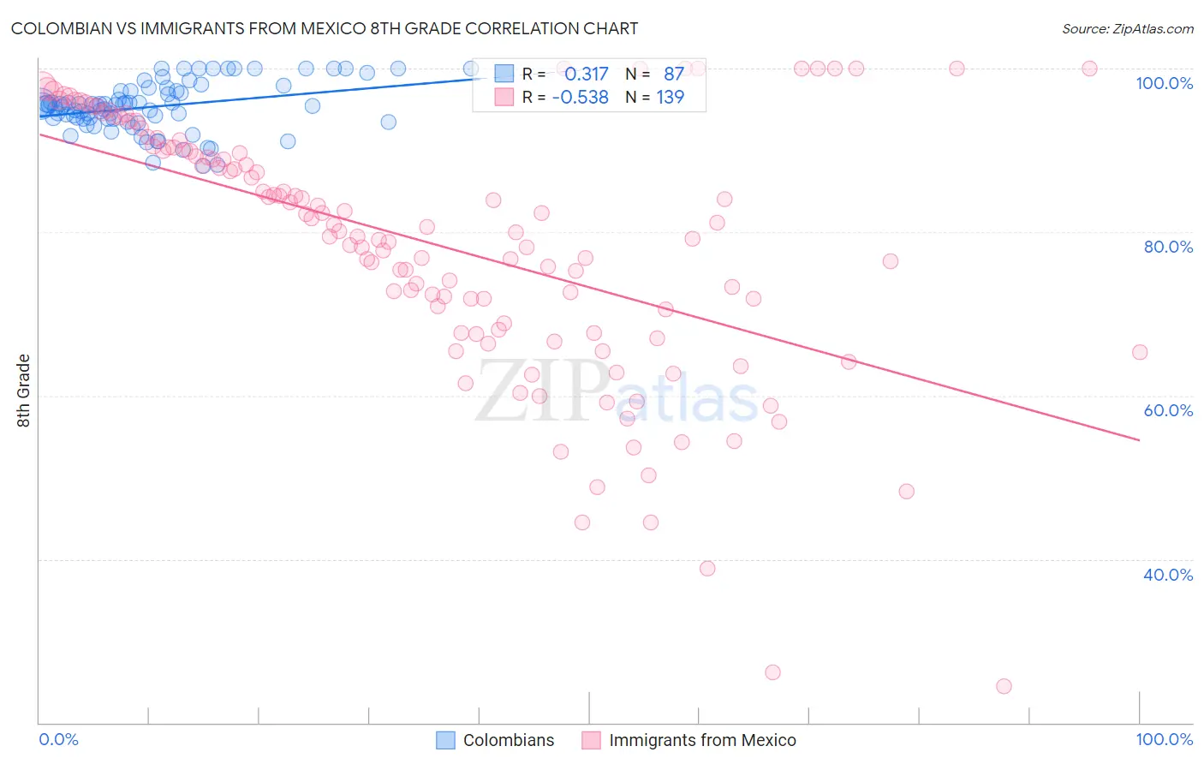Screen dimensions: 1204x764
Task: Click the lowest pink data point near 25%
Action: click(1004, 686)
